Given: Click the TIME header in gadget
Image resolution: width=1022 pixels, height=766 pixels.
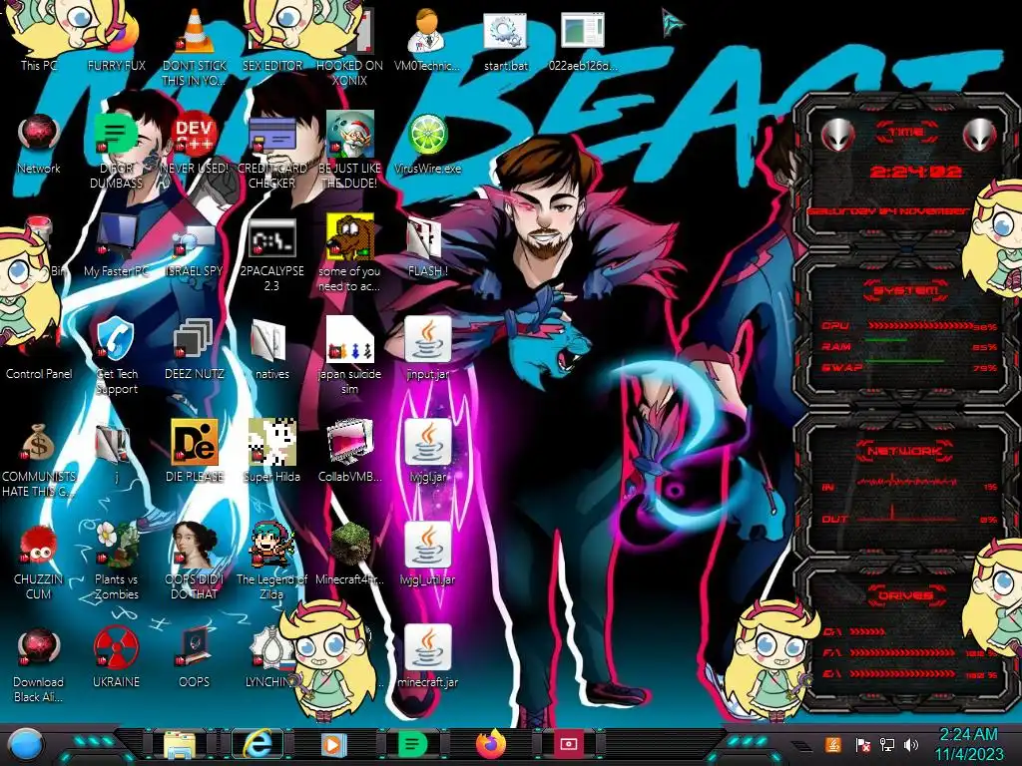Looking at the screenshot, I should click(x=907, y=133).
